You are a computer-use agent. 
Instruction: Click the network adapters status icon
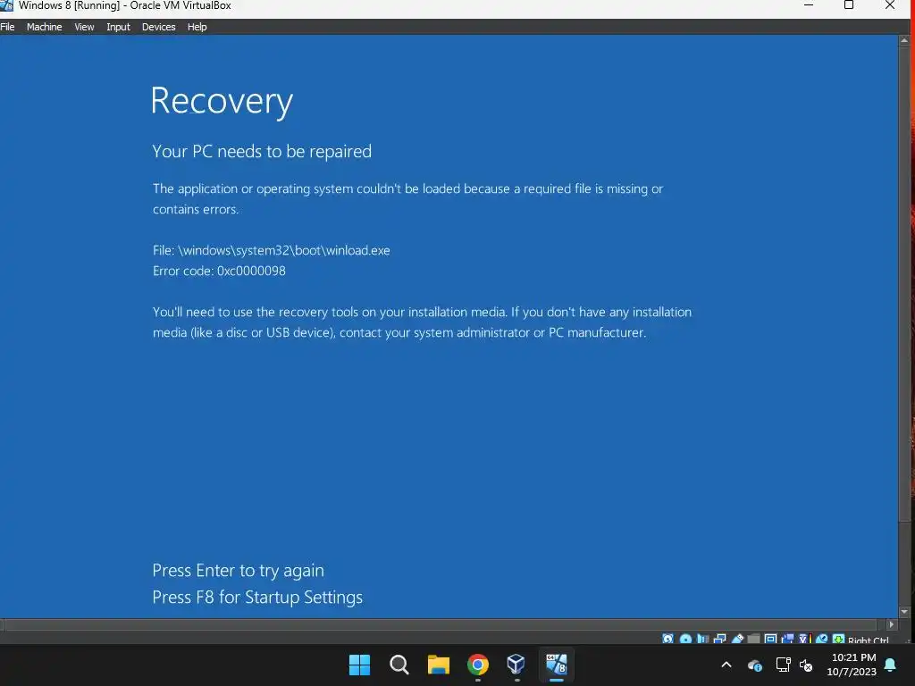(x=720, y=639)
